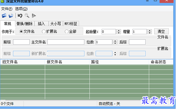
Task: Switch to the 常规 tab
Action: [7, 24]
